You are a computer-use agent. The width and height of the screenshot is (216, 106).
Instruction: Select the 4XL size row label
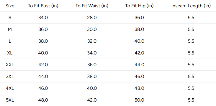click(x=10, y=88)
